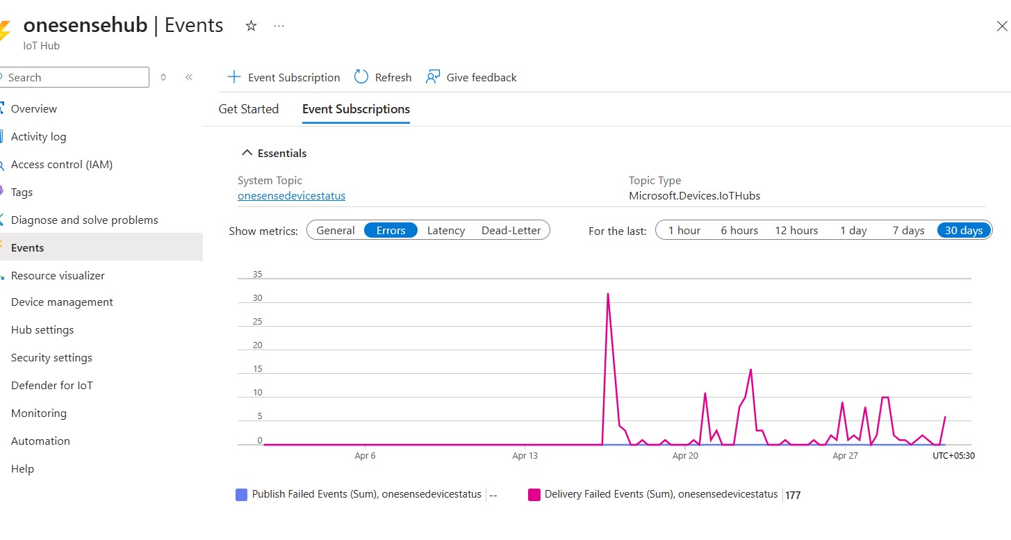Set time range to 12 hours
The height and width of the screenshot is (540, 1011).
coord(796,231)
